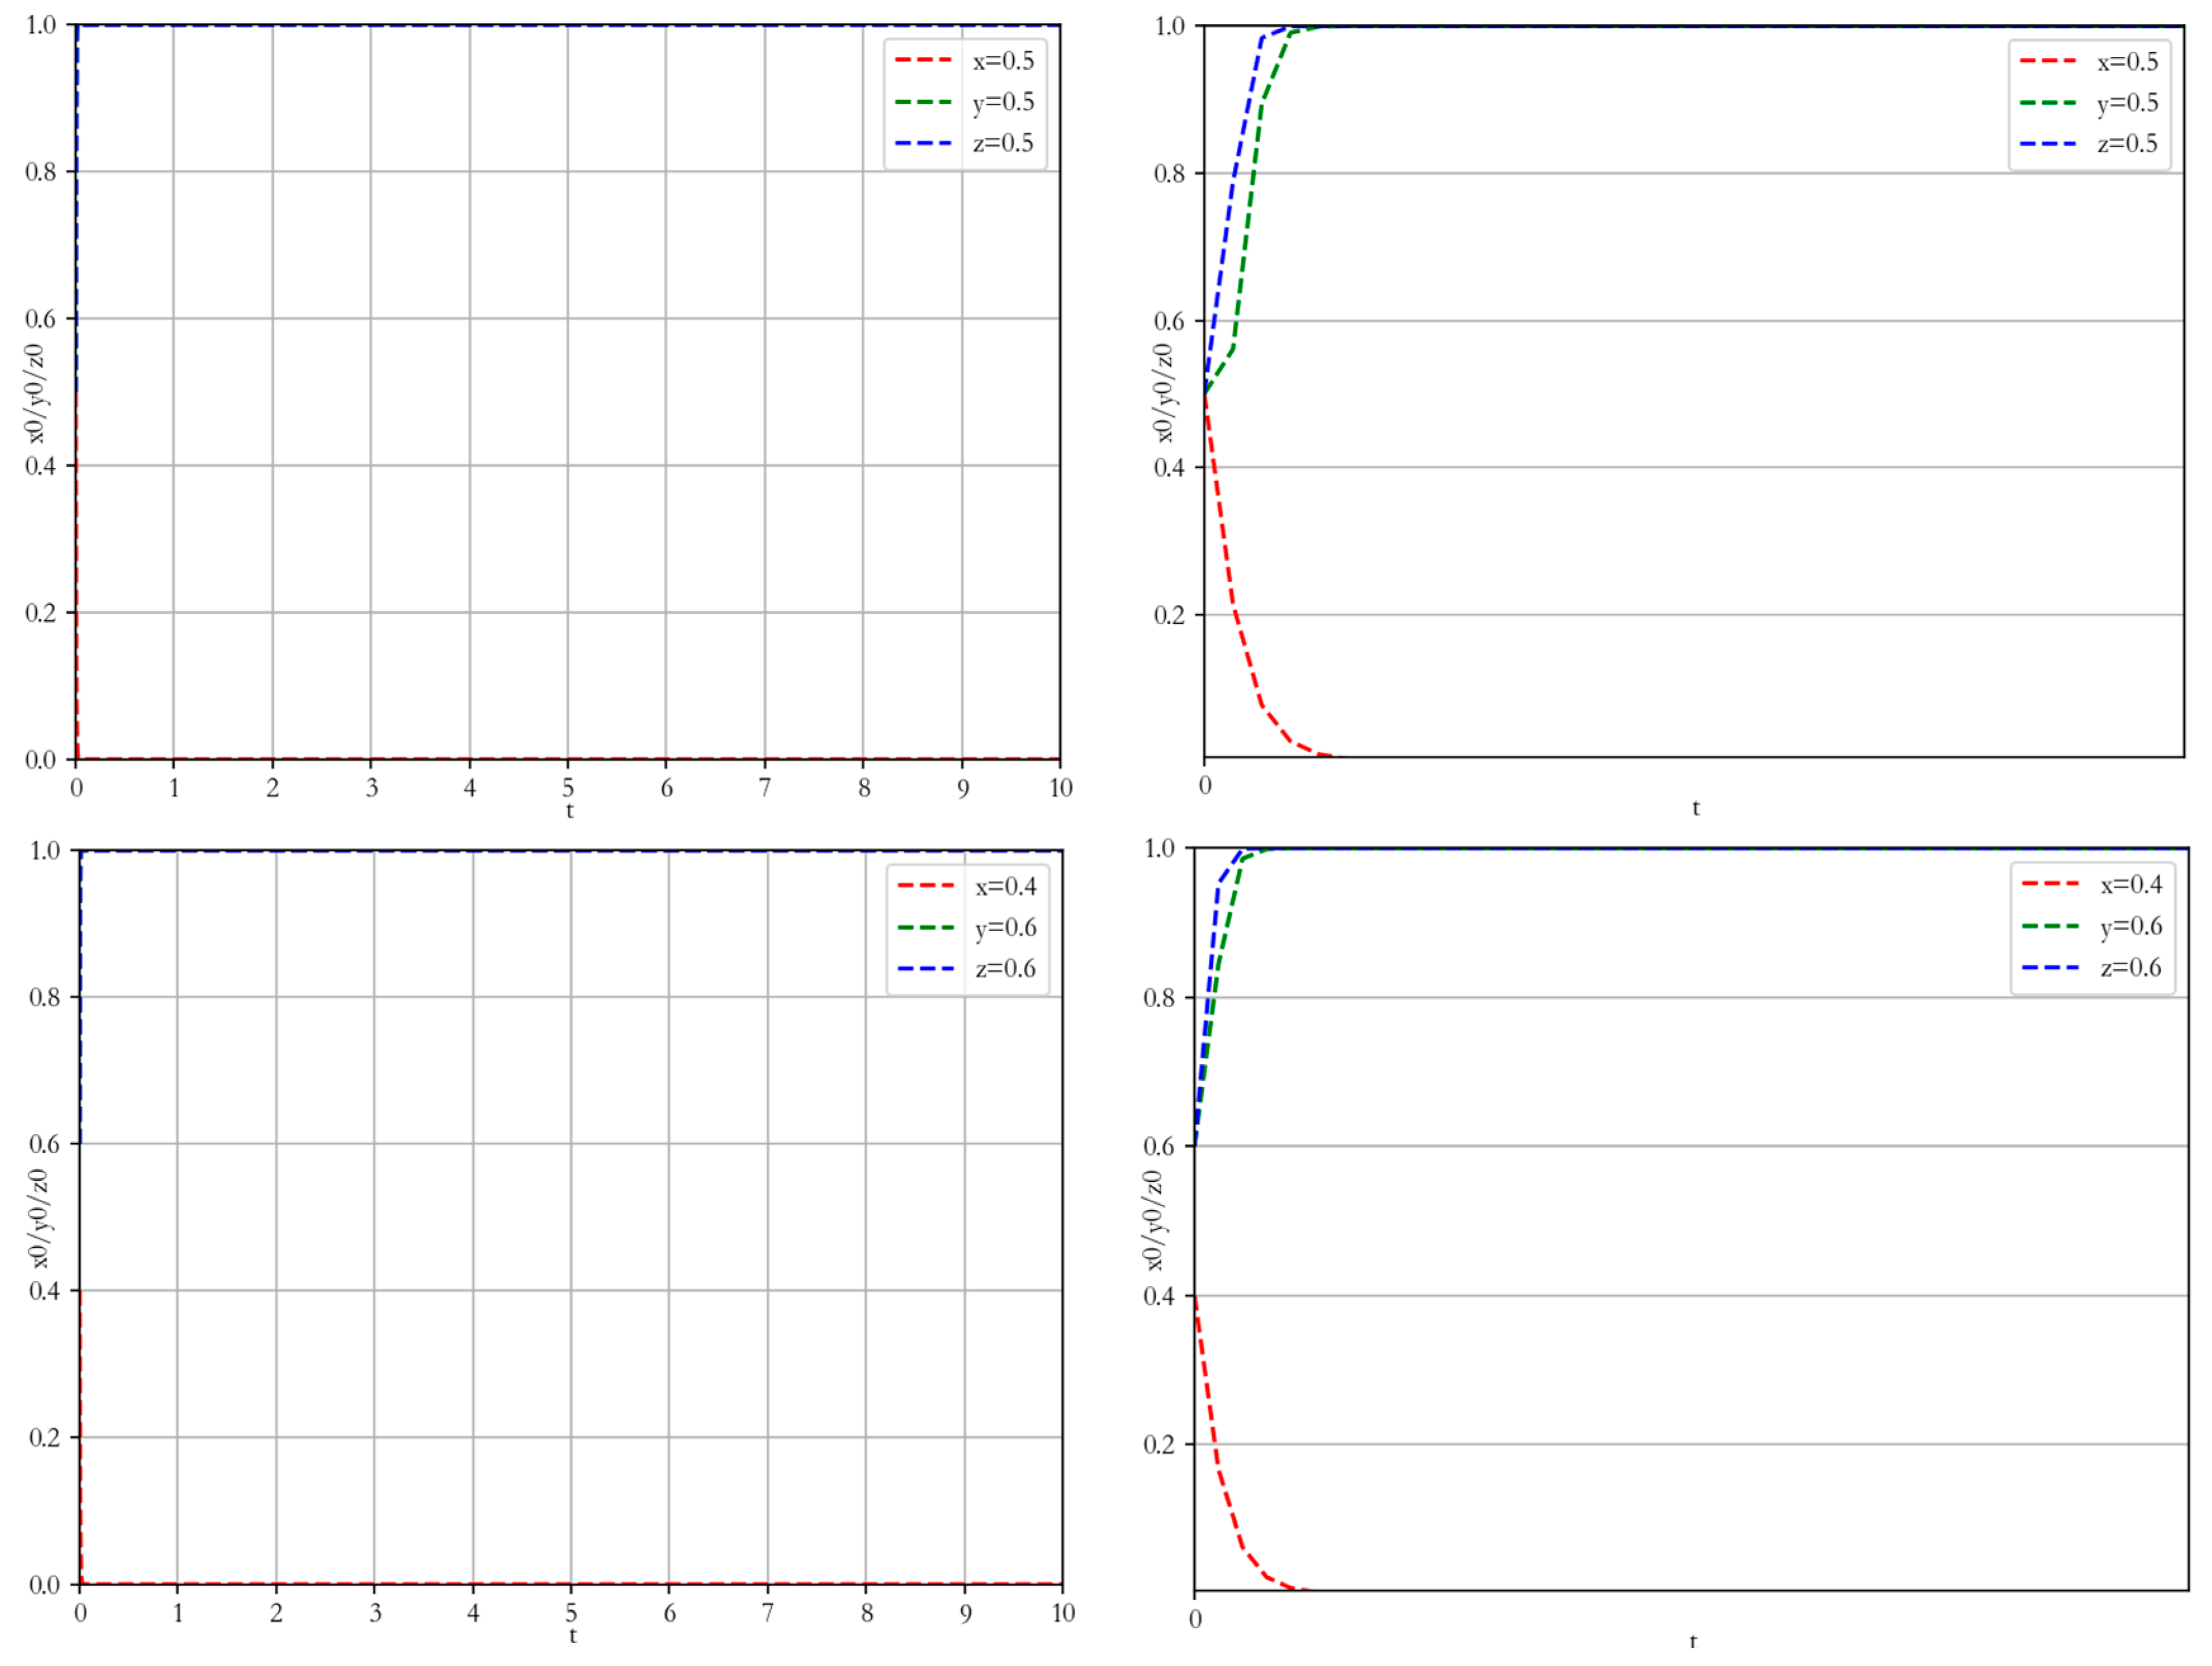Click y-tick 0.2 of the top-right plot

tap(1169, 615)
